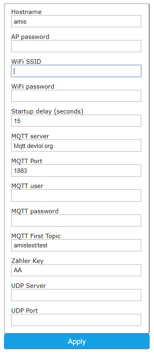Focus the AP password text box

76,46
